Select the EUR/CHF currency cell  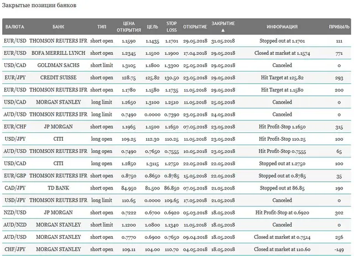click(15, 127)
